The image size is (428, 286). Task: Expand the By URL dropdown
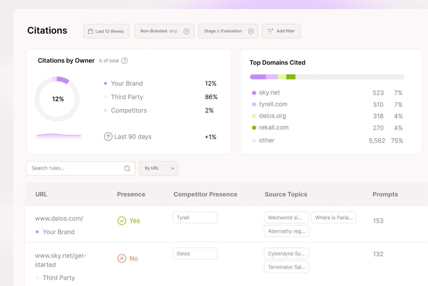click(x=158, y=168)
